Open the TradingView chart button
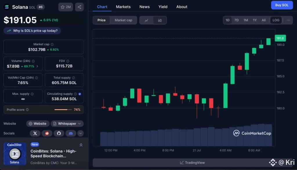 click(x=192, y=163)
